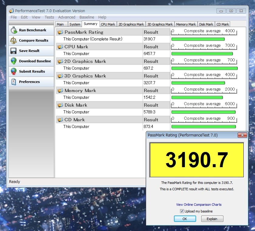Open the 3D Graphics Mark tab

(x=160, y=24)
